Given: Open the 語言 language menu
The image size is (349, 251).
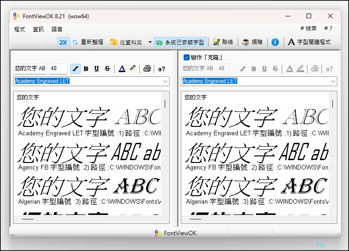Looking at the screenshot, I should [x=57, y=29].
